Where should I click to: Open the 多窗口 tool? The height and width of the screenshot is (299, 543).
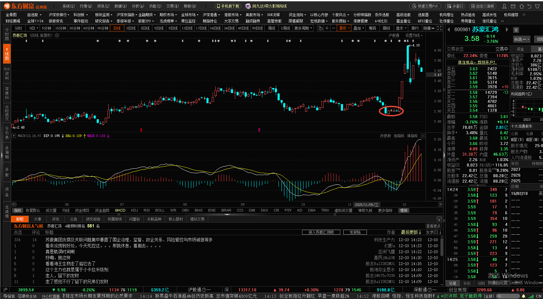click(455, 6)
